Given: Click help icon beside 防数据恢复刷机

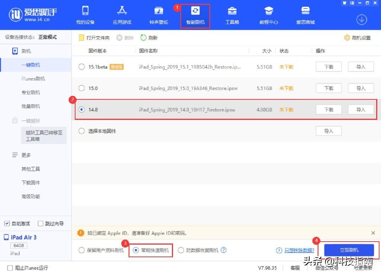Looking at the screenshot, I should [x=224, y=250].
